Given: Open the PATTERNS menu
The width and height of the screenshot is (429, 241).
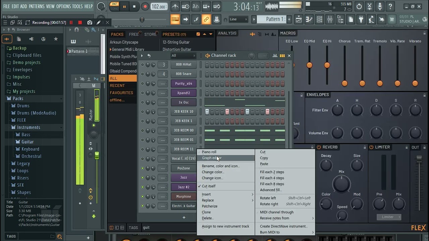Looking at the screenshot, I should click(x=37, y=6).
